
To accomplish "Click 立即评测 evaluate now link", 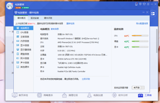I will point(86,79).
